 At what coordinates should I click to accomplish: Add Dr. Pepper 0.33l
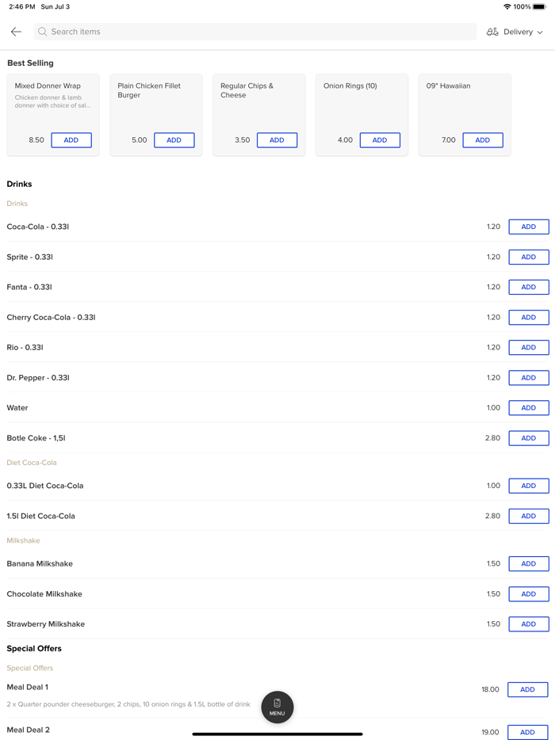[529, 378]
